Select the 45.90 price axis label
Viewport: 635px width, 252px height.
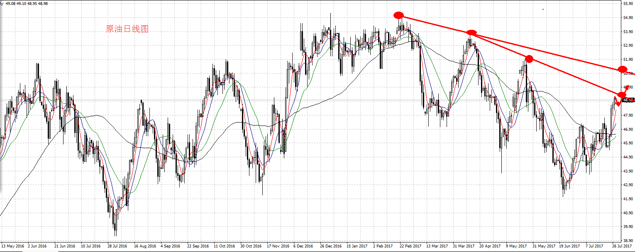pos(628,143)
